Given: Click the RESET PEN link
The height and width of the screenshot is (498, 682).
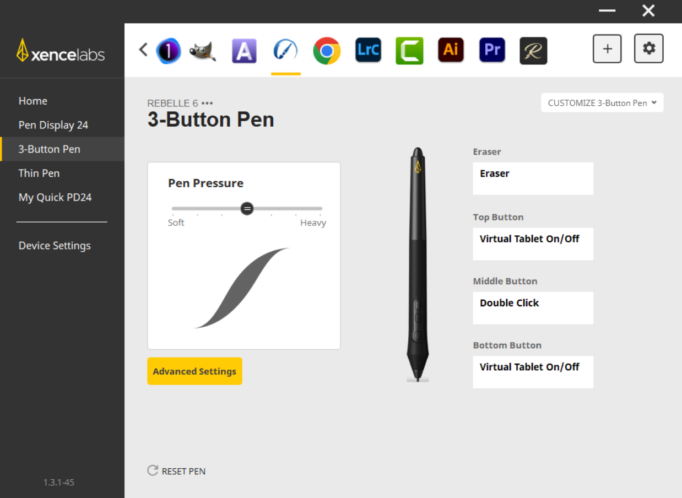Looking at the screenshot, I should [177, 471].
